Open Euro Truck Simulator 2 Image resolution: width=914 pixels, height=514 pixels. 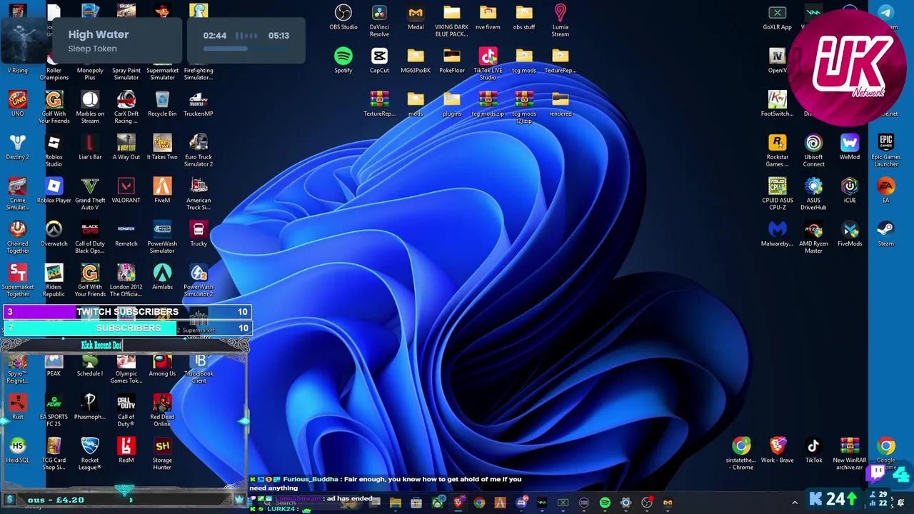[199, 150]
